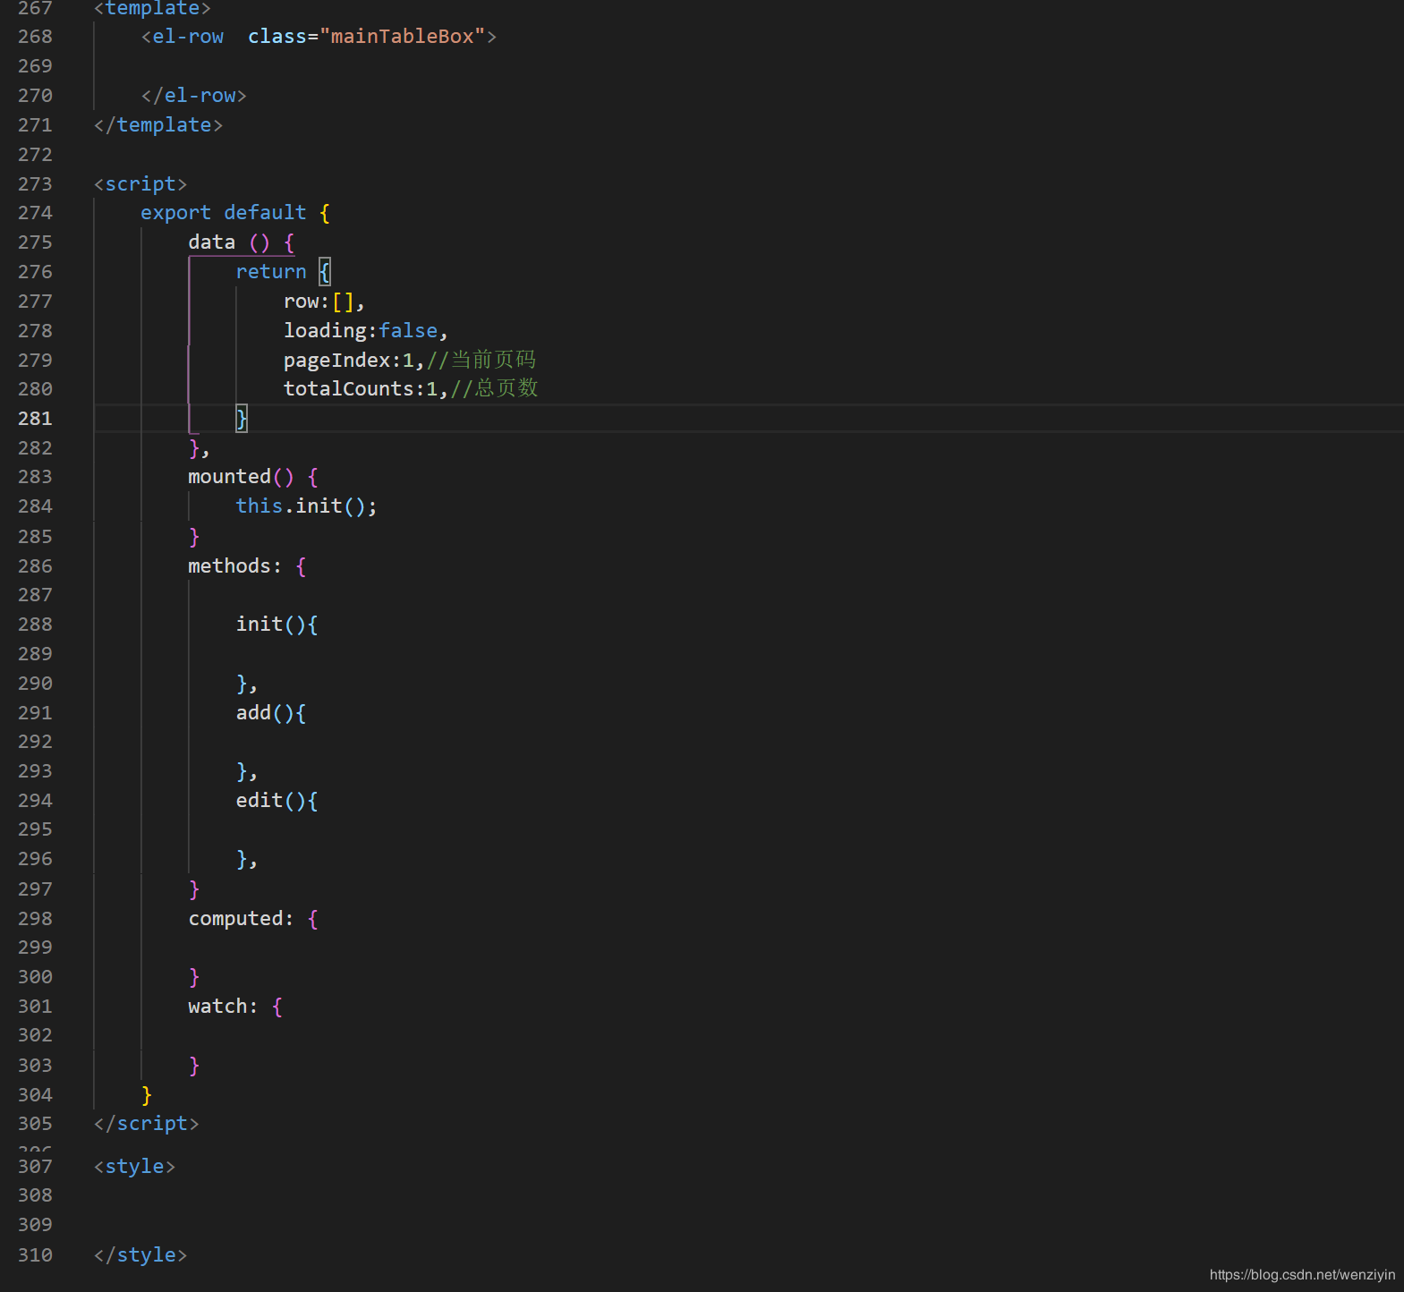Click the closing </script> tag

point(147,1124)
